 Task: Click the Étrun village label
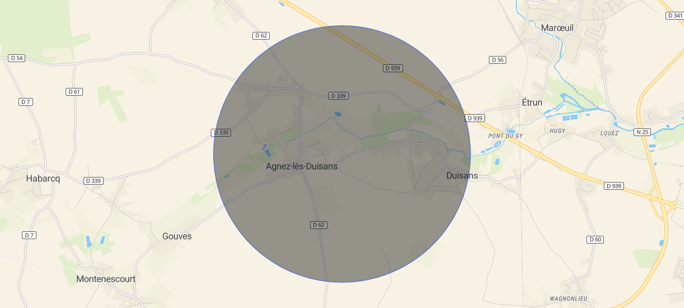tap(532, 102)
